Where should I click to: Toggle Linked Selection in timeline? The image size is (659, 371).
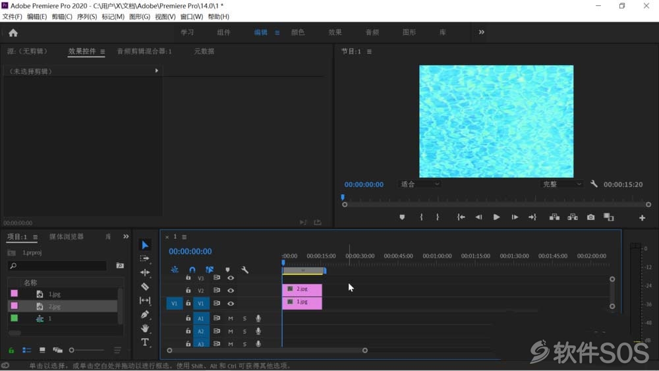pos(210,270)
